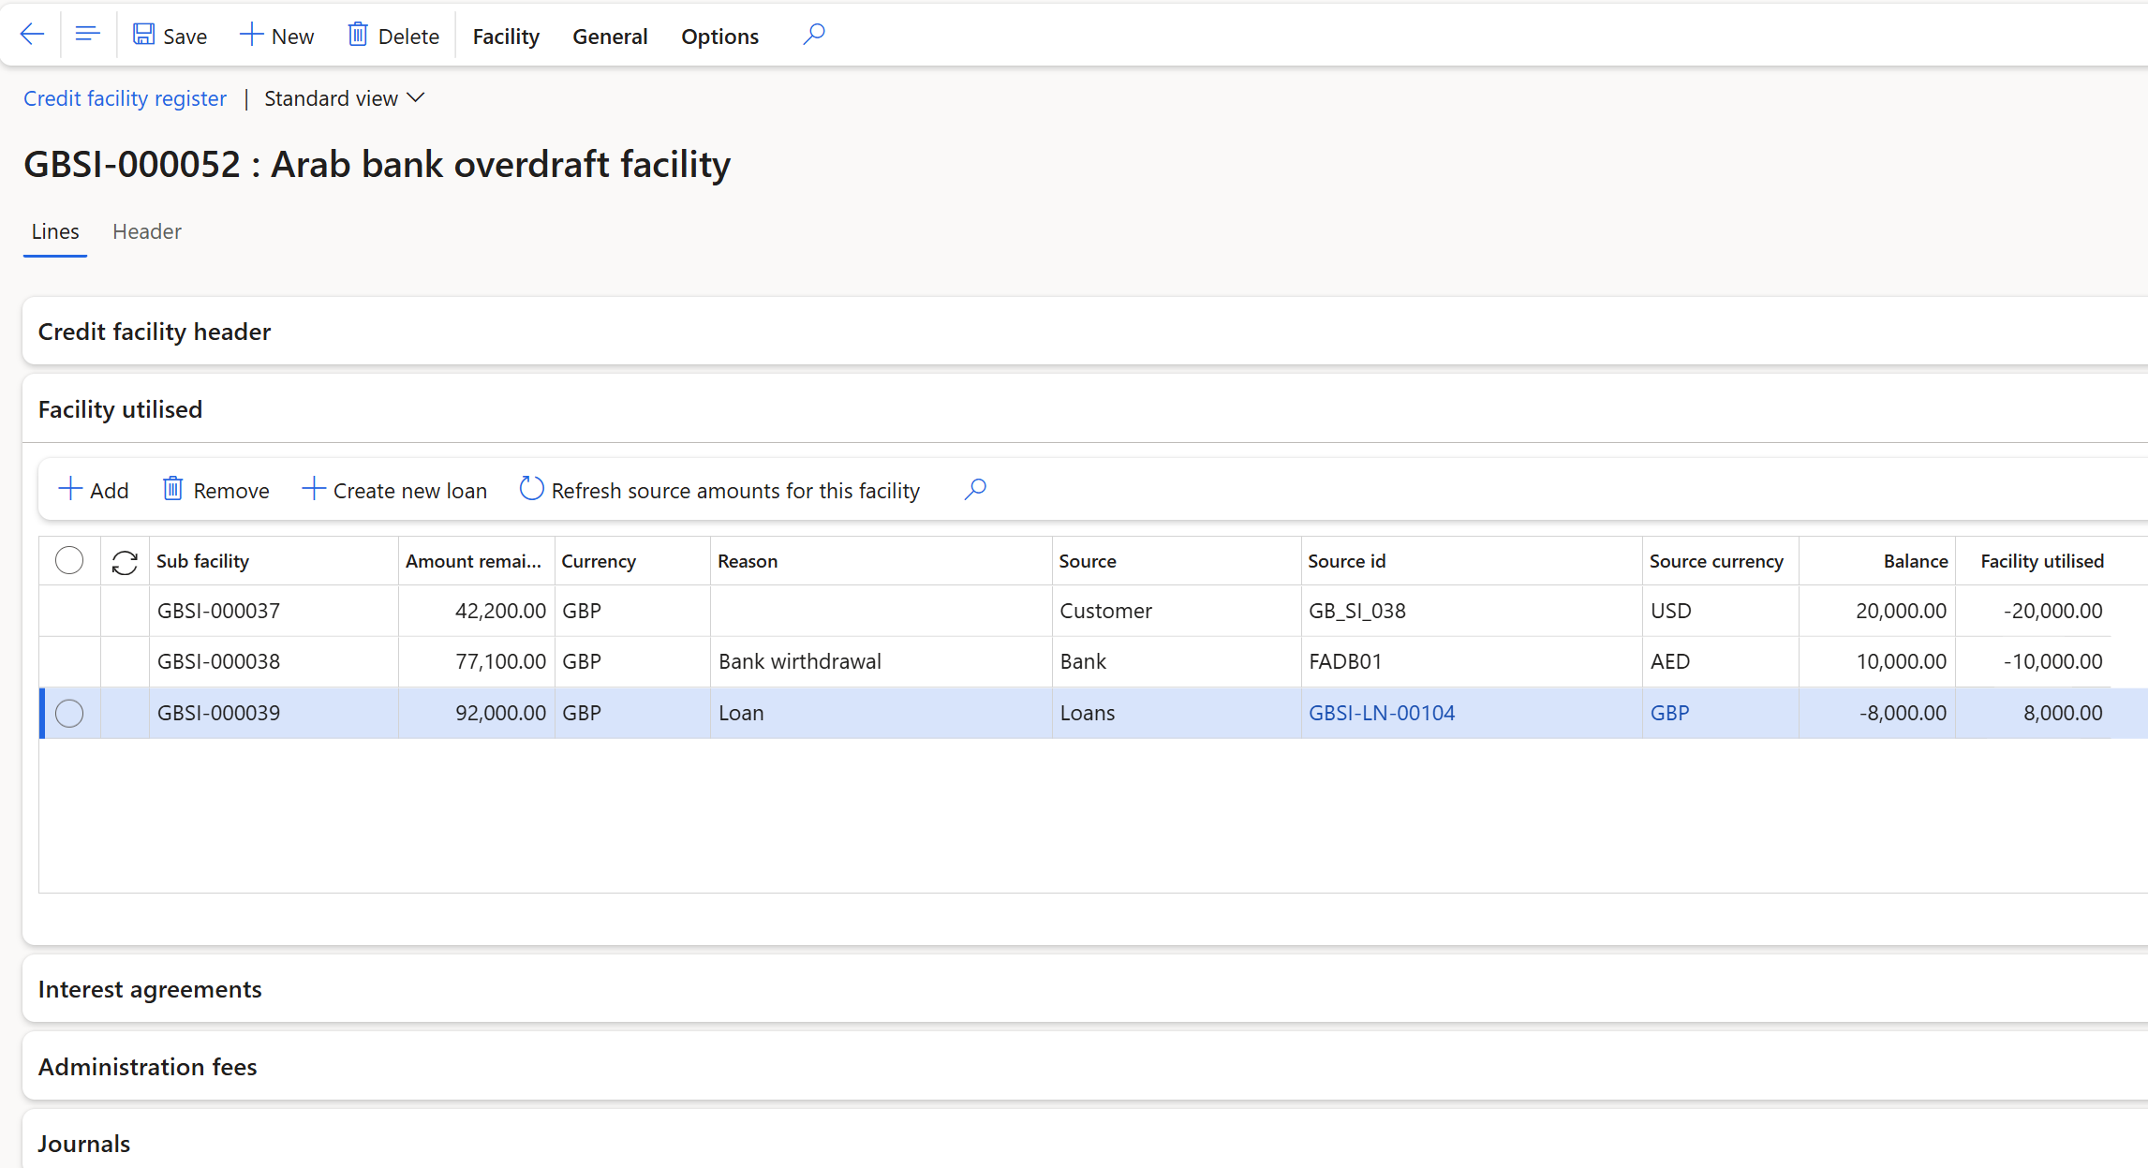Viewport: 2148px width, 1168px height.
Task: Select the GBSI-000039 sub facility cell
Action: tap(274, 713)
